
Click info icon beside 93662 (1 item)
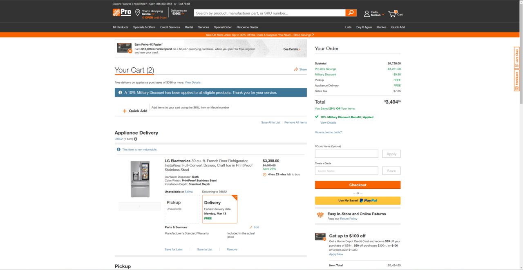tap(136, 139)
